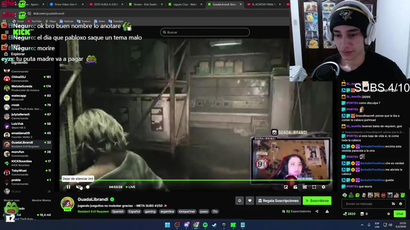This screenshot has width=410, height=230.
Task: Open ChinaSSJ channel in sidebar
Action: click(x=27, y=79)
